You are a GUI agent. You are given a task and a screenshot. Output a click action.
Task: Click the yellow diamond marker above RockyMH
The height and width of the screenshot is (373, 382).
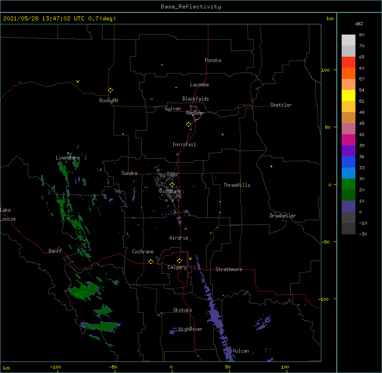click(110, 90)
